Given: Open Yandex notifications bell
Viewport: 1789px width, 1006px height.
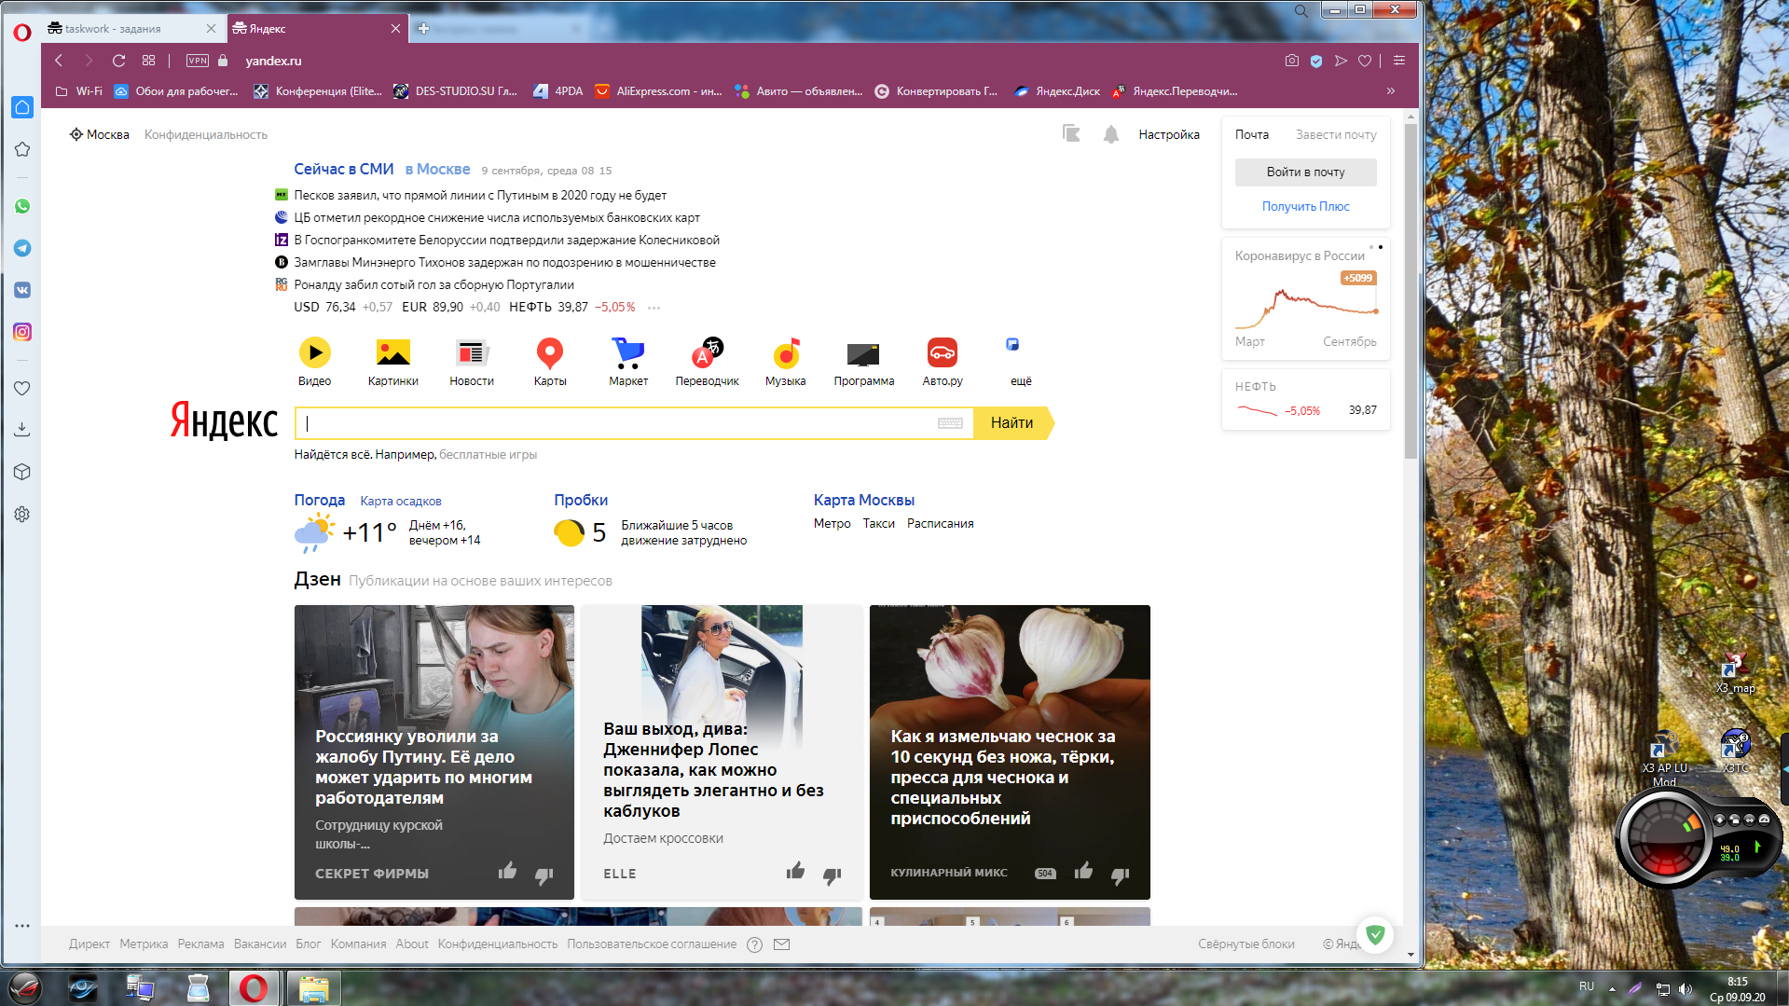Looking at the screenshot, I should pos(1111,134).
